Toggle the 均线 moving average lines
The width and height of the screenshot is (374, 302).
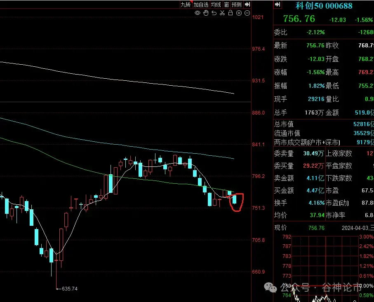coord(216,5)
